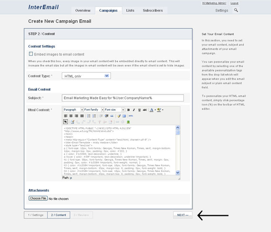Enable Embed images to email content
This screenshot has height=232, width=271.
31,54
